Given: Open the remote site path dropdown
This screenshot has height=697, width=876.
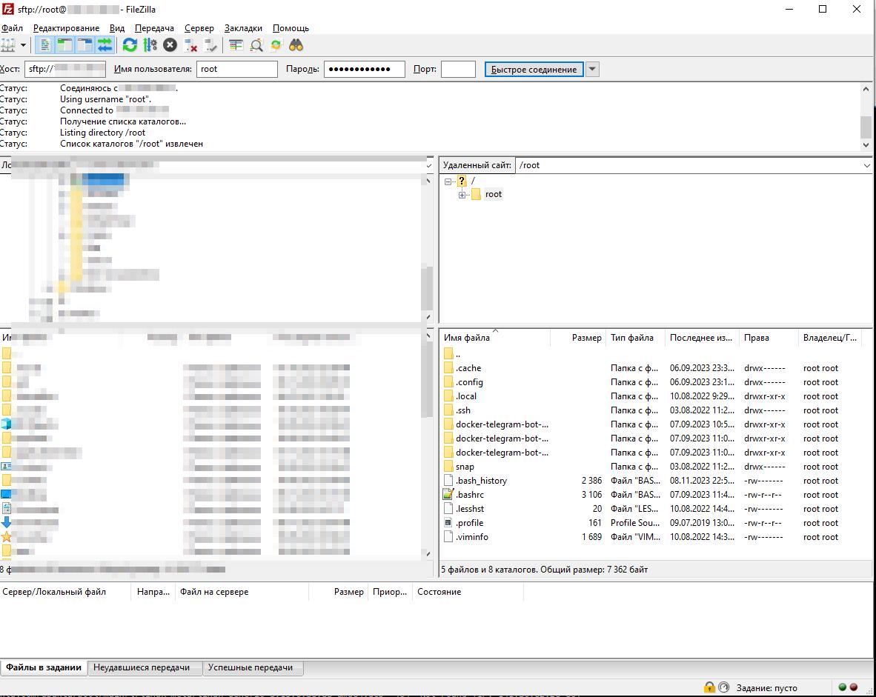Looking at the screenshot, I should coord(867,166).
